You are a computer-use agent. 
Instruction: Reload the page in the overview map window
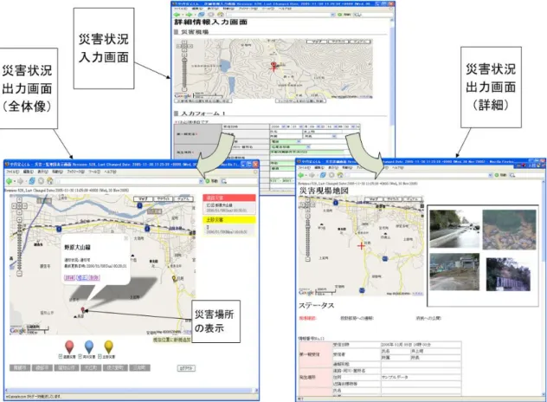[32, 180]
